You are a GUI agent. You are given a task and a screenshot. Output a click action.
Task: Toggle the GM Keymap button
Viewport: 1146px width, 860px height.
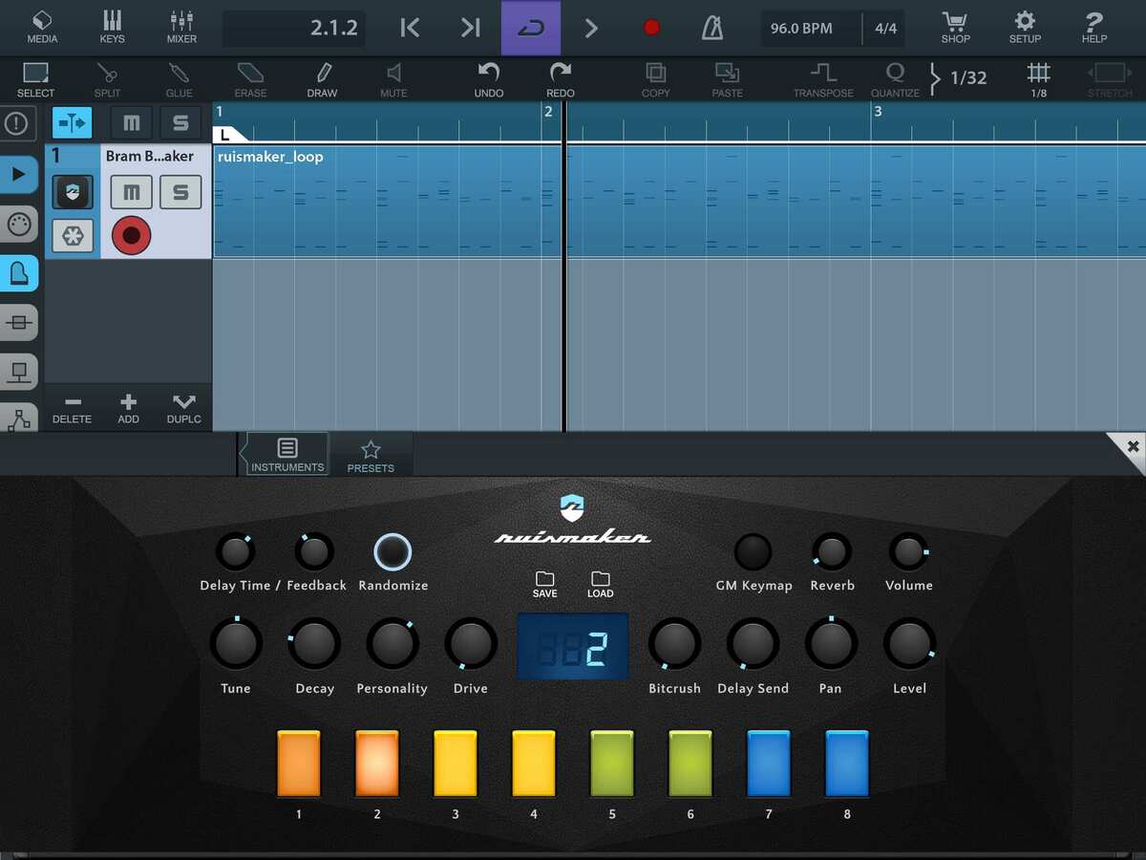(x=753, y=552)
